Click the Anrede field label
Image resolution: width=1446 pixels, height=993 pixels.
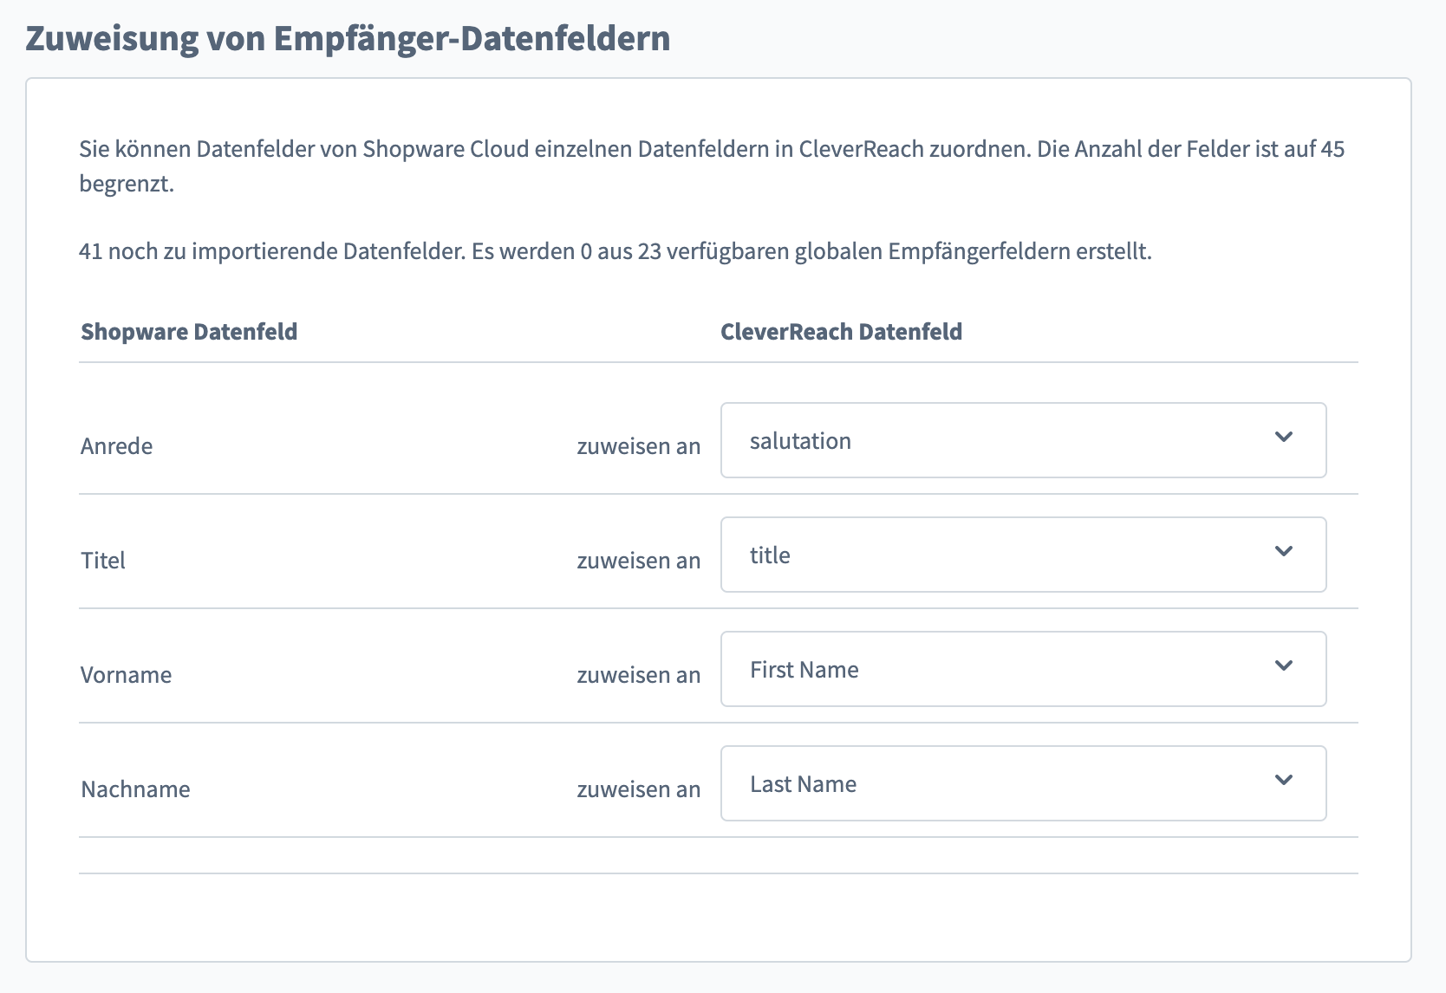(x=117, y=446)
